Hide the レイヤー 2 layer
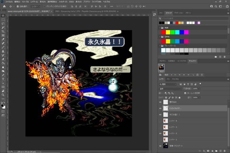Screen dimensions: 230x153 point(160,133)
